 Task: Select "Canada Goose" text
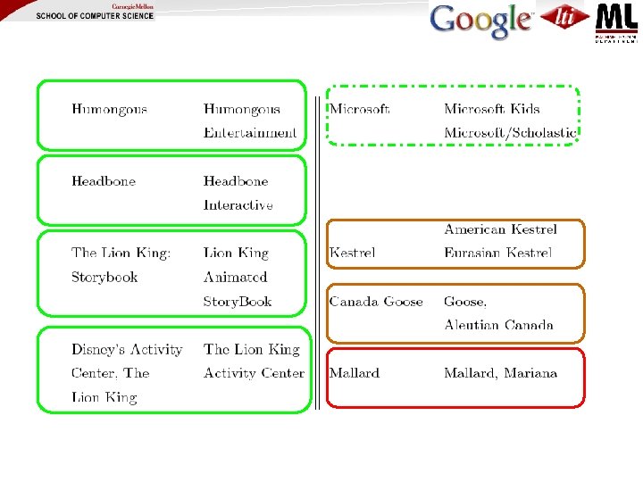376,302
